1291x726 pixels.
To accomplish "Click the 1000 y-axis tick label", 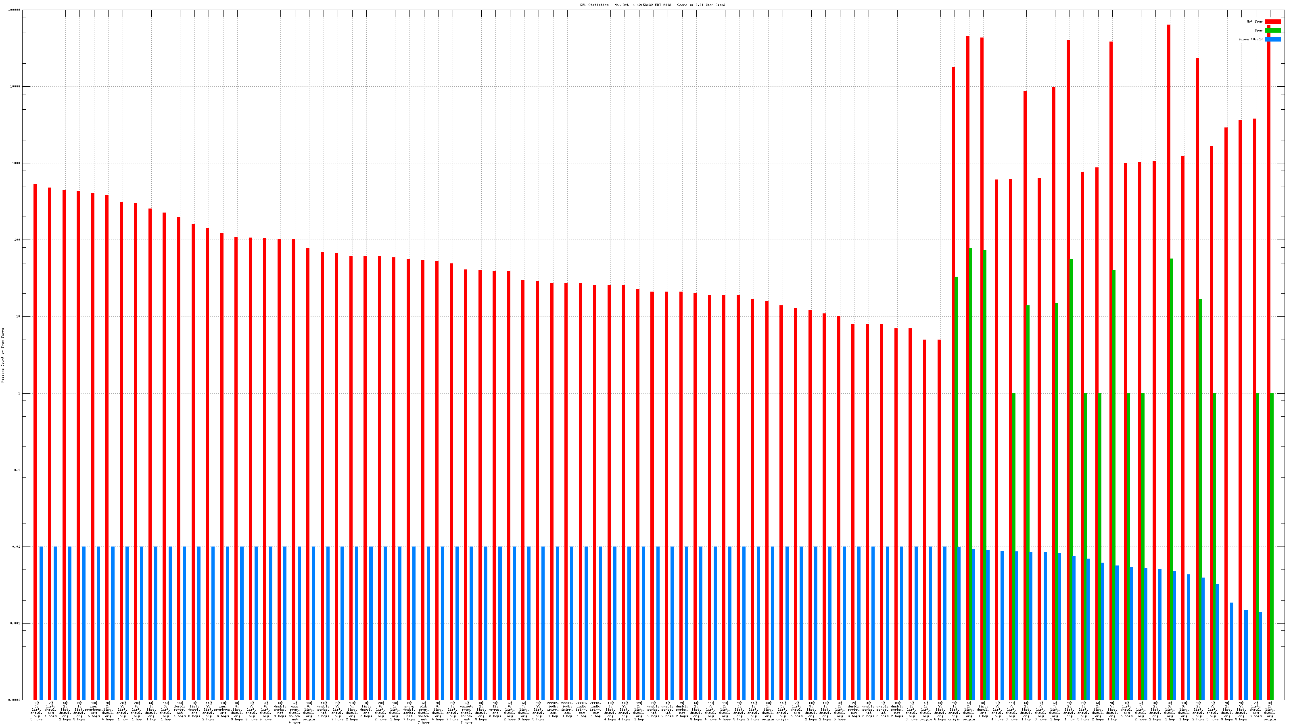I will click(x=17, y=163).
